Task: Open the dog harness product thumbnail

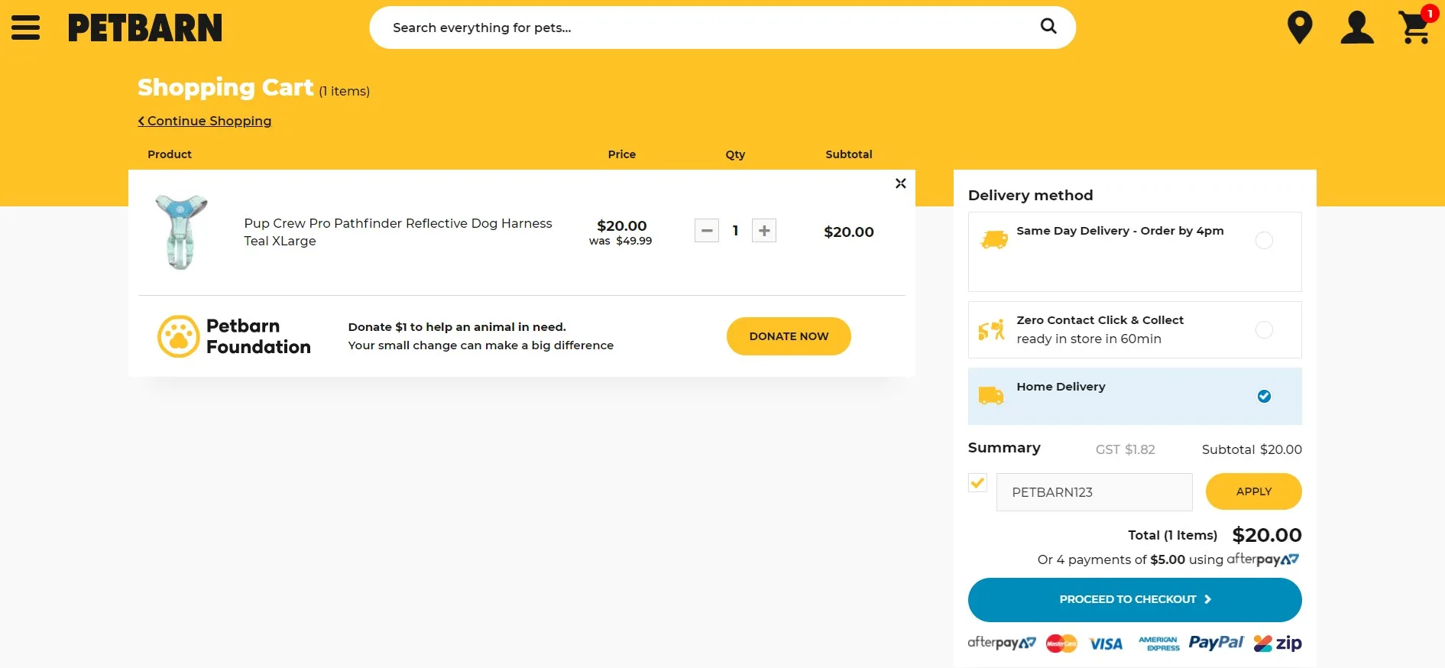Action: [x=181, y=232]
